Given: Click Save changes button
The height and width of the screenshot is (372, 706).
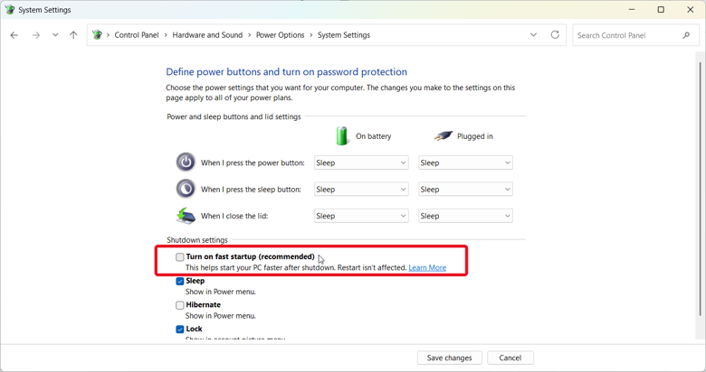Looking at the screenshot, I should point(449,358).
